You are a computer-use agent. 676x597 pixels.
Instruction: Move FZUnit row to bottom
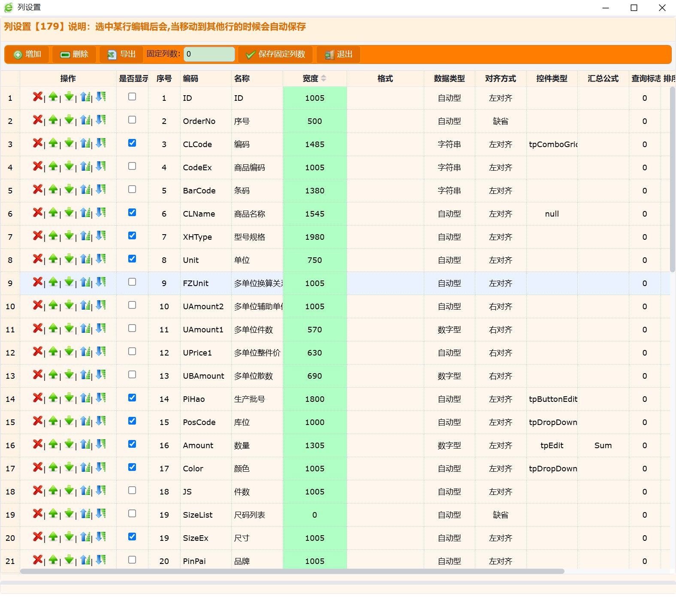pyautogui.click(x=101, y=282)
